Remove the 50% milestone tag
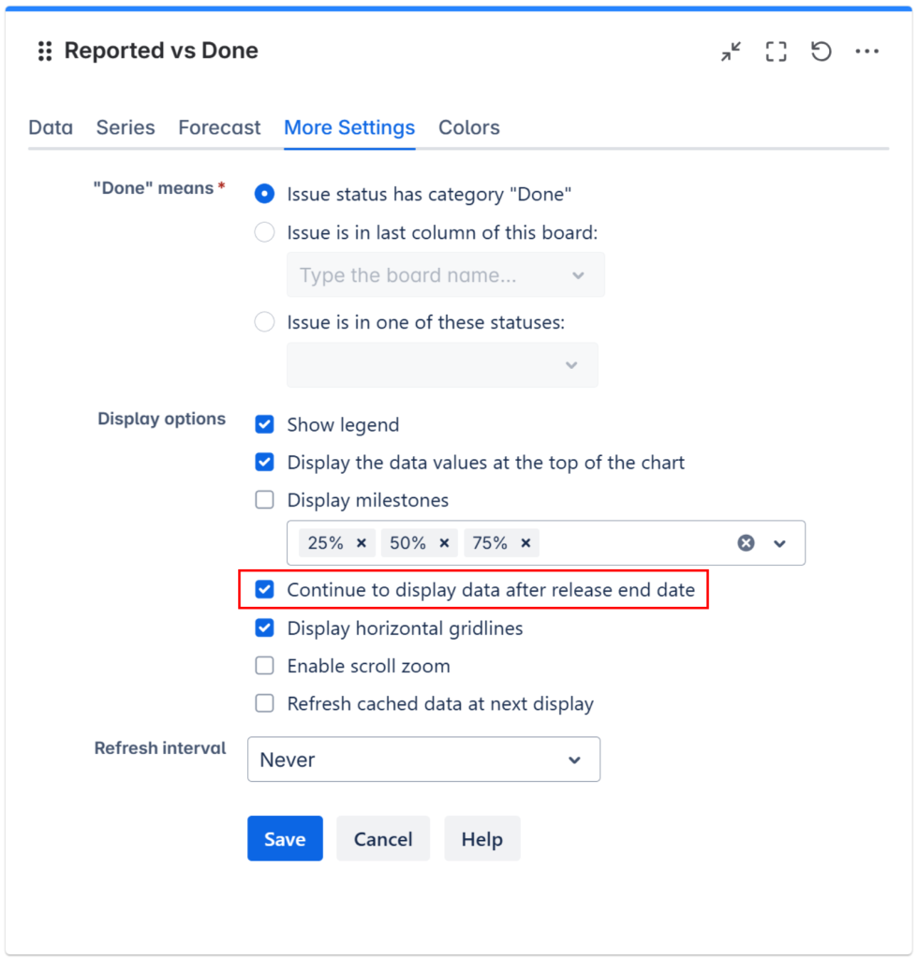Viewport: 918px width, 959px height. (x=444, y=543)
